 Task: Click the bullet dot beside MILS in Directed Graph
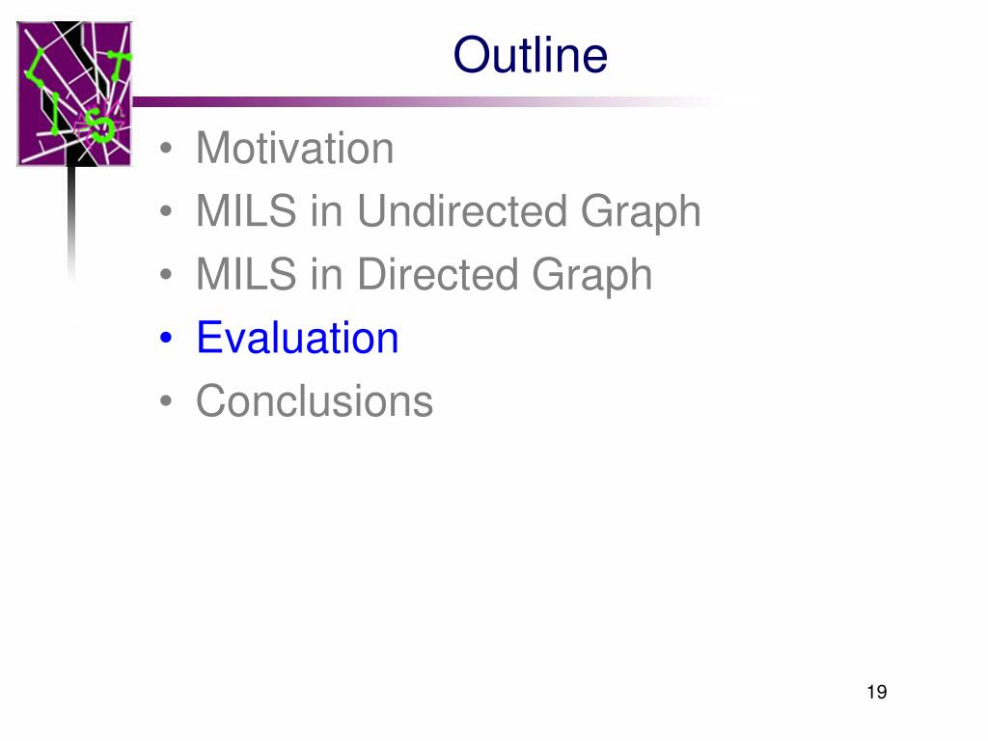click(x=166, y=275)
